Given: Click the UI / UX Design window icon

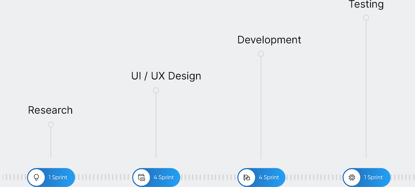Looking at the screenshot, I should coord(142,177).
